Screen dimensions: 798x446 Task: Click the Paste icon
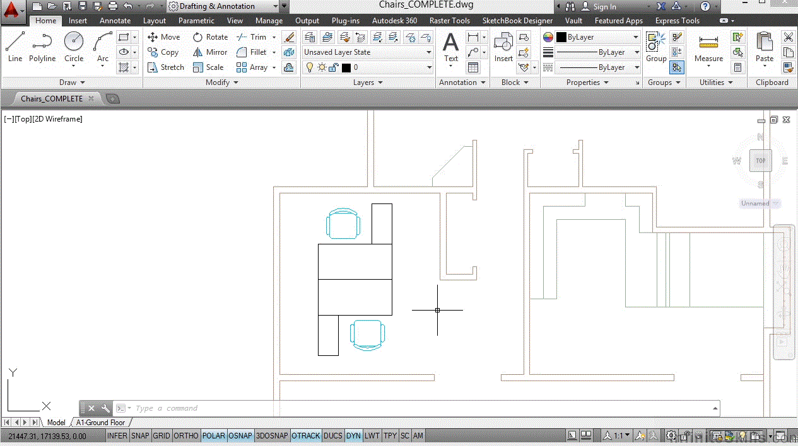click(x=765, y=48)
